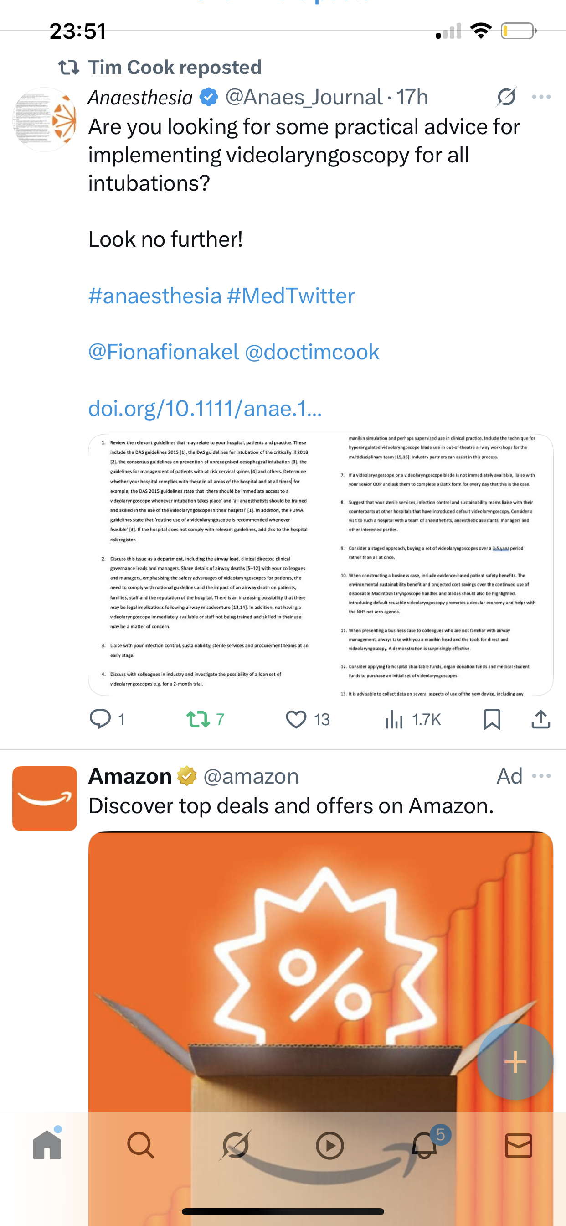Like the Anaesthesia journal post

[x=296, y=719]
